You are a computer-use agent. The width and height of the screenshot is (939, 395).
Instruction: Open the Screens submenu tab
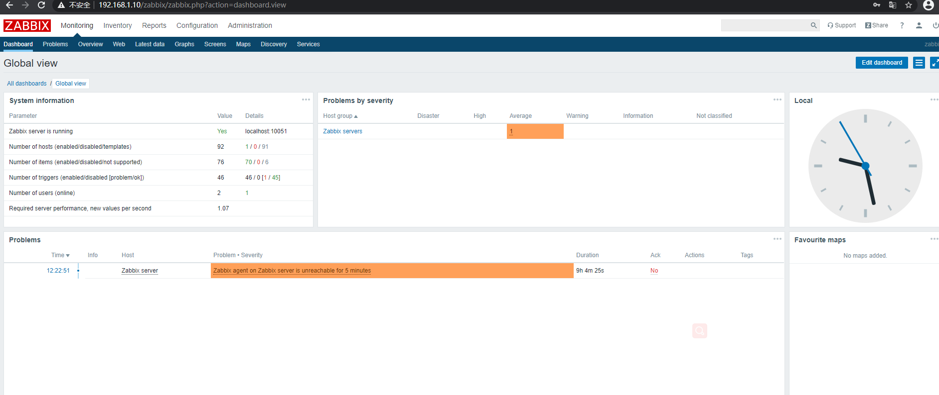215,44
